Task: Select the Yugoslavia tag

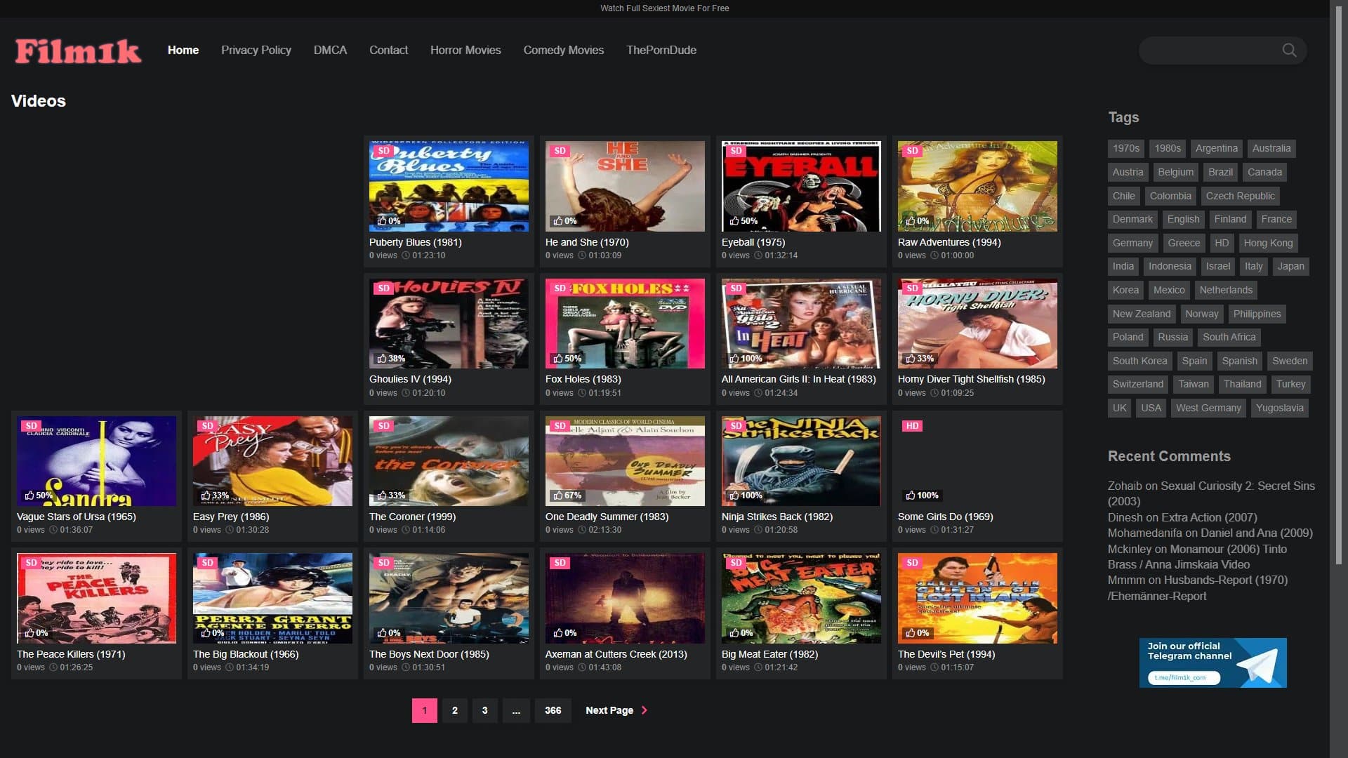Action: (x=1280, y=408)
